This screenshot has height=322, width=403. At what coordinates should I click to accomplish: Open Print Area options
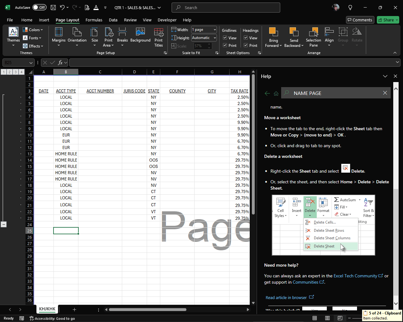point(108,37)
